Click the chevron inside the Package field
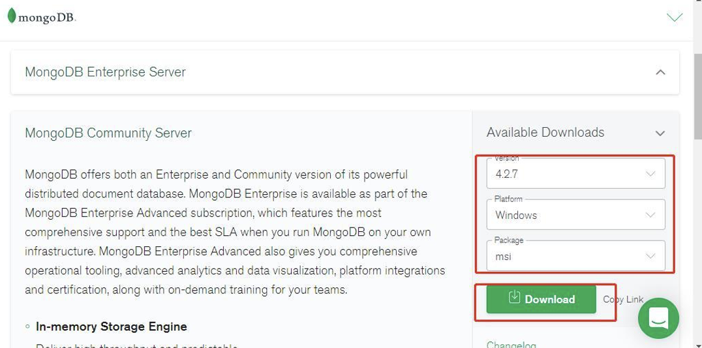Screen dimensions: 702x348 [x=650, y=256]
